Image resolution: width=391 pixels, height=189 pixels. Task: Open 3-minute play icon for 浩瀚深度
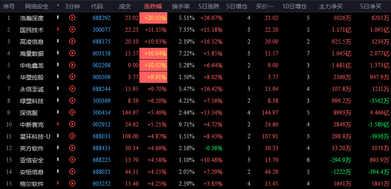coord(72,18)
